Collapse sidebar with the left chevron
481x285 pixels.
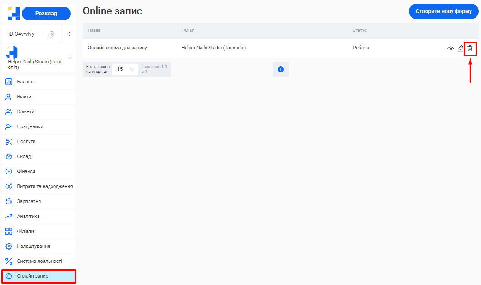tap(69, 34)
